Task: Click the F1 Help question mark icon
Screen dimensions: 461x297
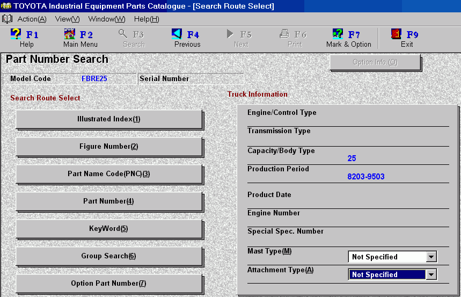Action: point(16,34)
